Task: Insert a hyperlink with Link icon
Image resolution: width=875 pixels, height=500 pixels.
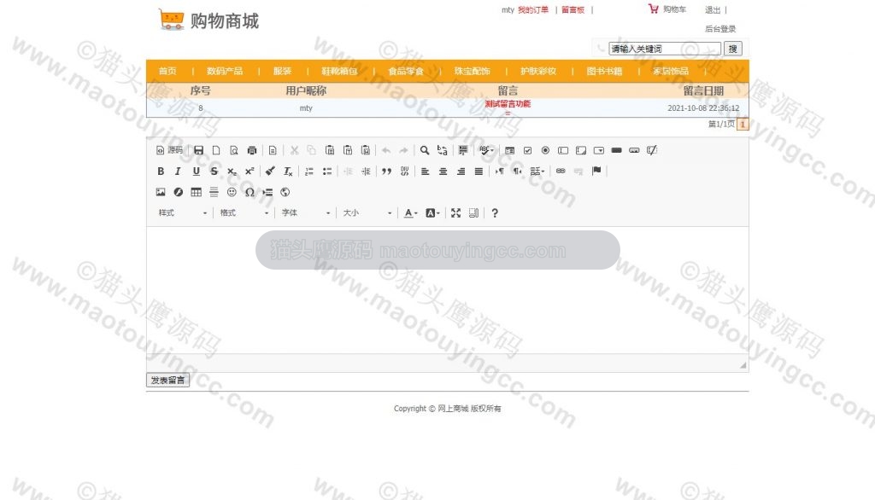Action: tap(561, 172)
